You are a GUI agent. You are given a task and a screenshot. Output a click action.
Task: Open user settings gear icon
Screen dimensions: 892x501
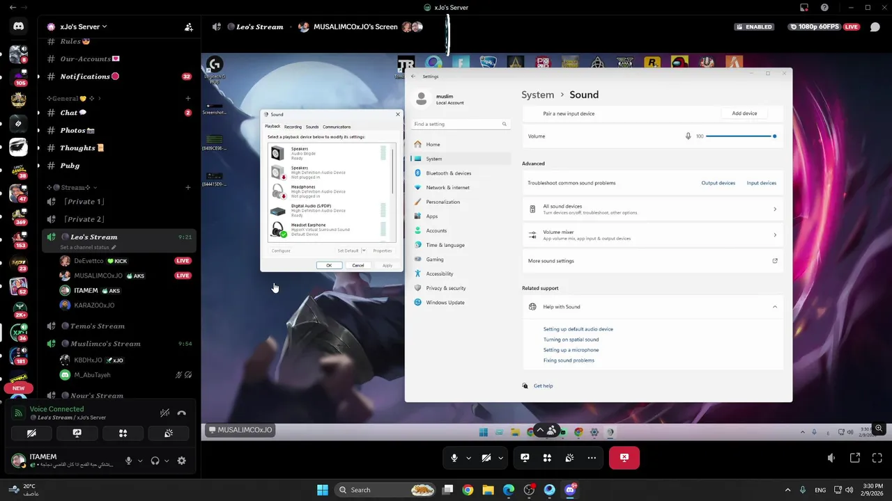click(182, 461)
